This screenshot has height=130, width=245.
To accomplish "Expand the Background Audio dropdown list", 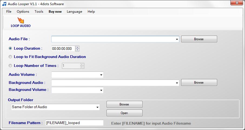I will pos(177,83).
